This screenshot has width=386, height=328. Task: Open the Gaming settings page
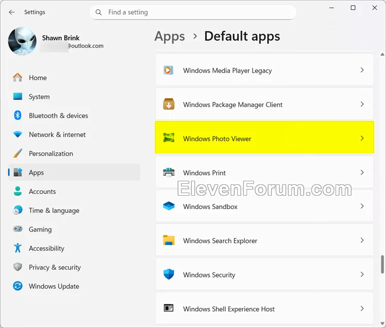[74, 229]
